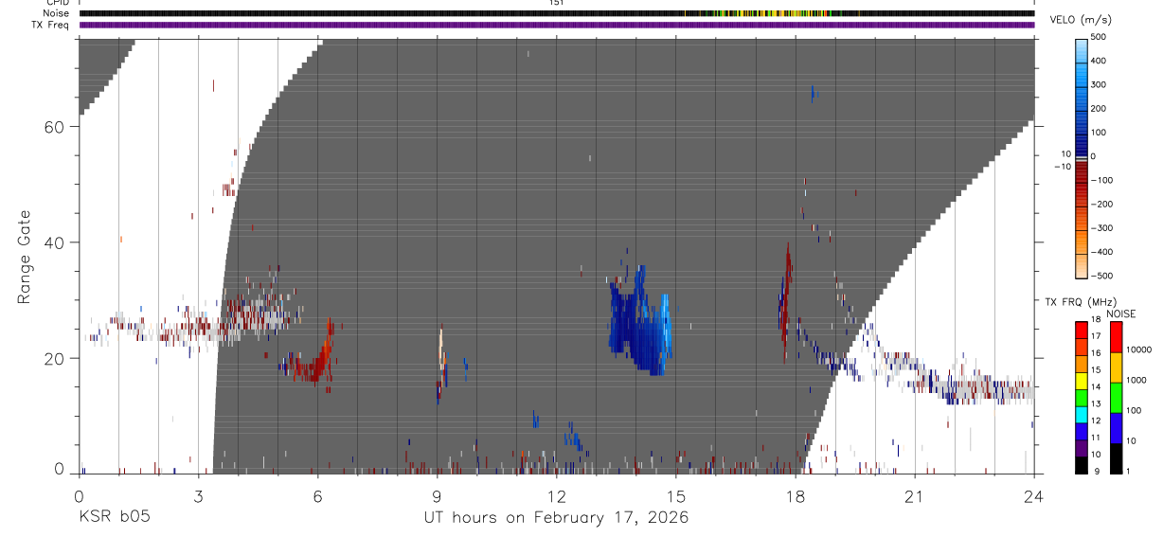Click x-axis tick label '24'
This screenshot has height=537, width=1163.
coord(1034,497)
